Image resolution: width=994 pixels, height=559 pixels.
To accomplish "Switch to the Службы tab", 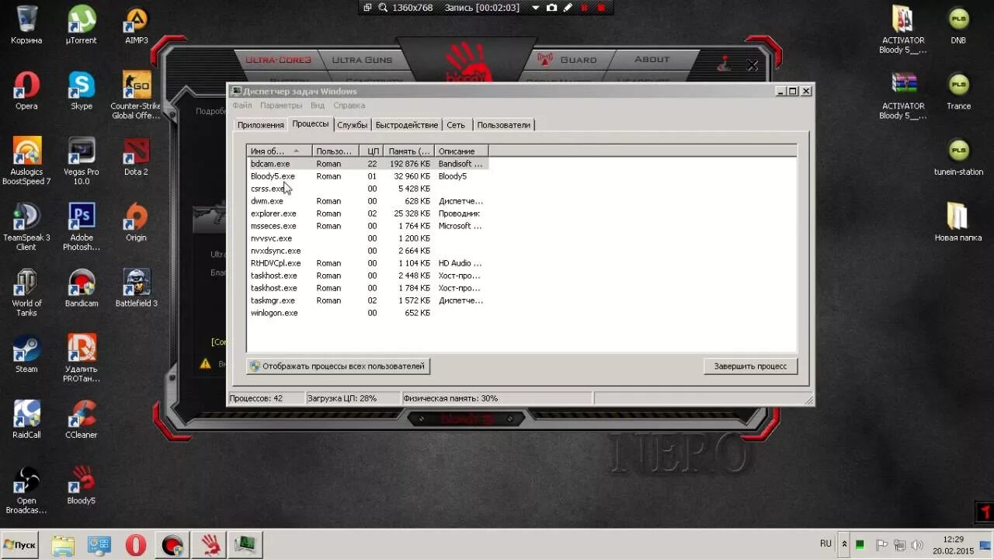I will (x=353, y=125).
